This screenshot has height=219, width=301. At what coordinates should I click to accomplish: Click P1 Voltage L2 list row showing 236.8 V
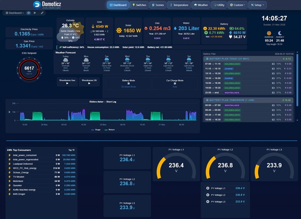click(x=225, y=195)
